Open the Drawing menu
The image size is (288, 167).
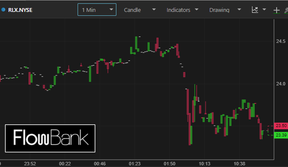(219, 10)
